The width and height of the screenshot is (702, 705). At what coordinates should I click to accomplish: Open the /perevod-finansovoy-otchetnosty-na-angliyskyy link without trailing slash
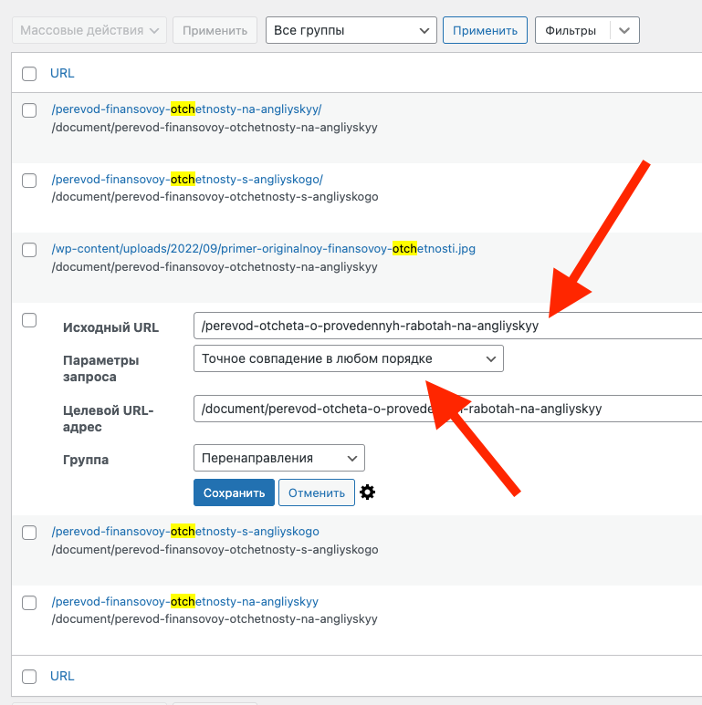185,601
